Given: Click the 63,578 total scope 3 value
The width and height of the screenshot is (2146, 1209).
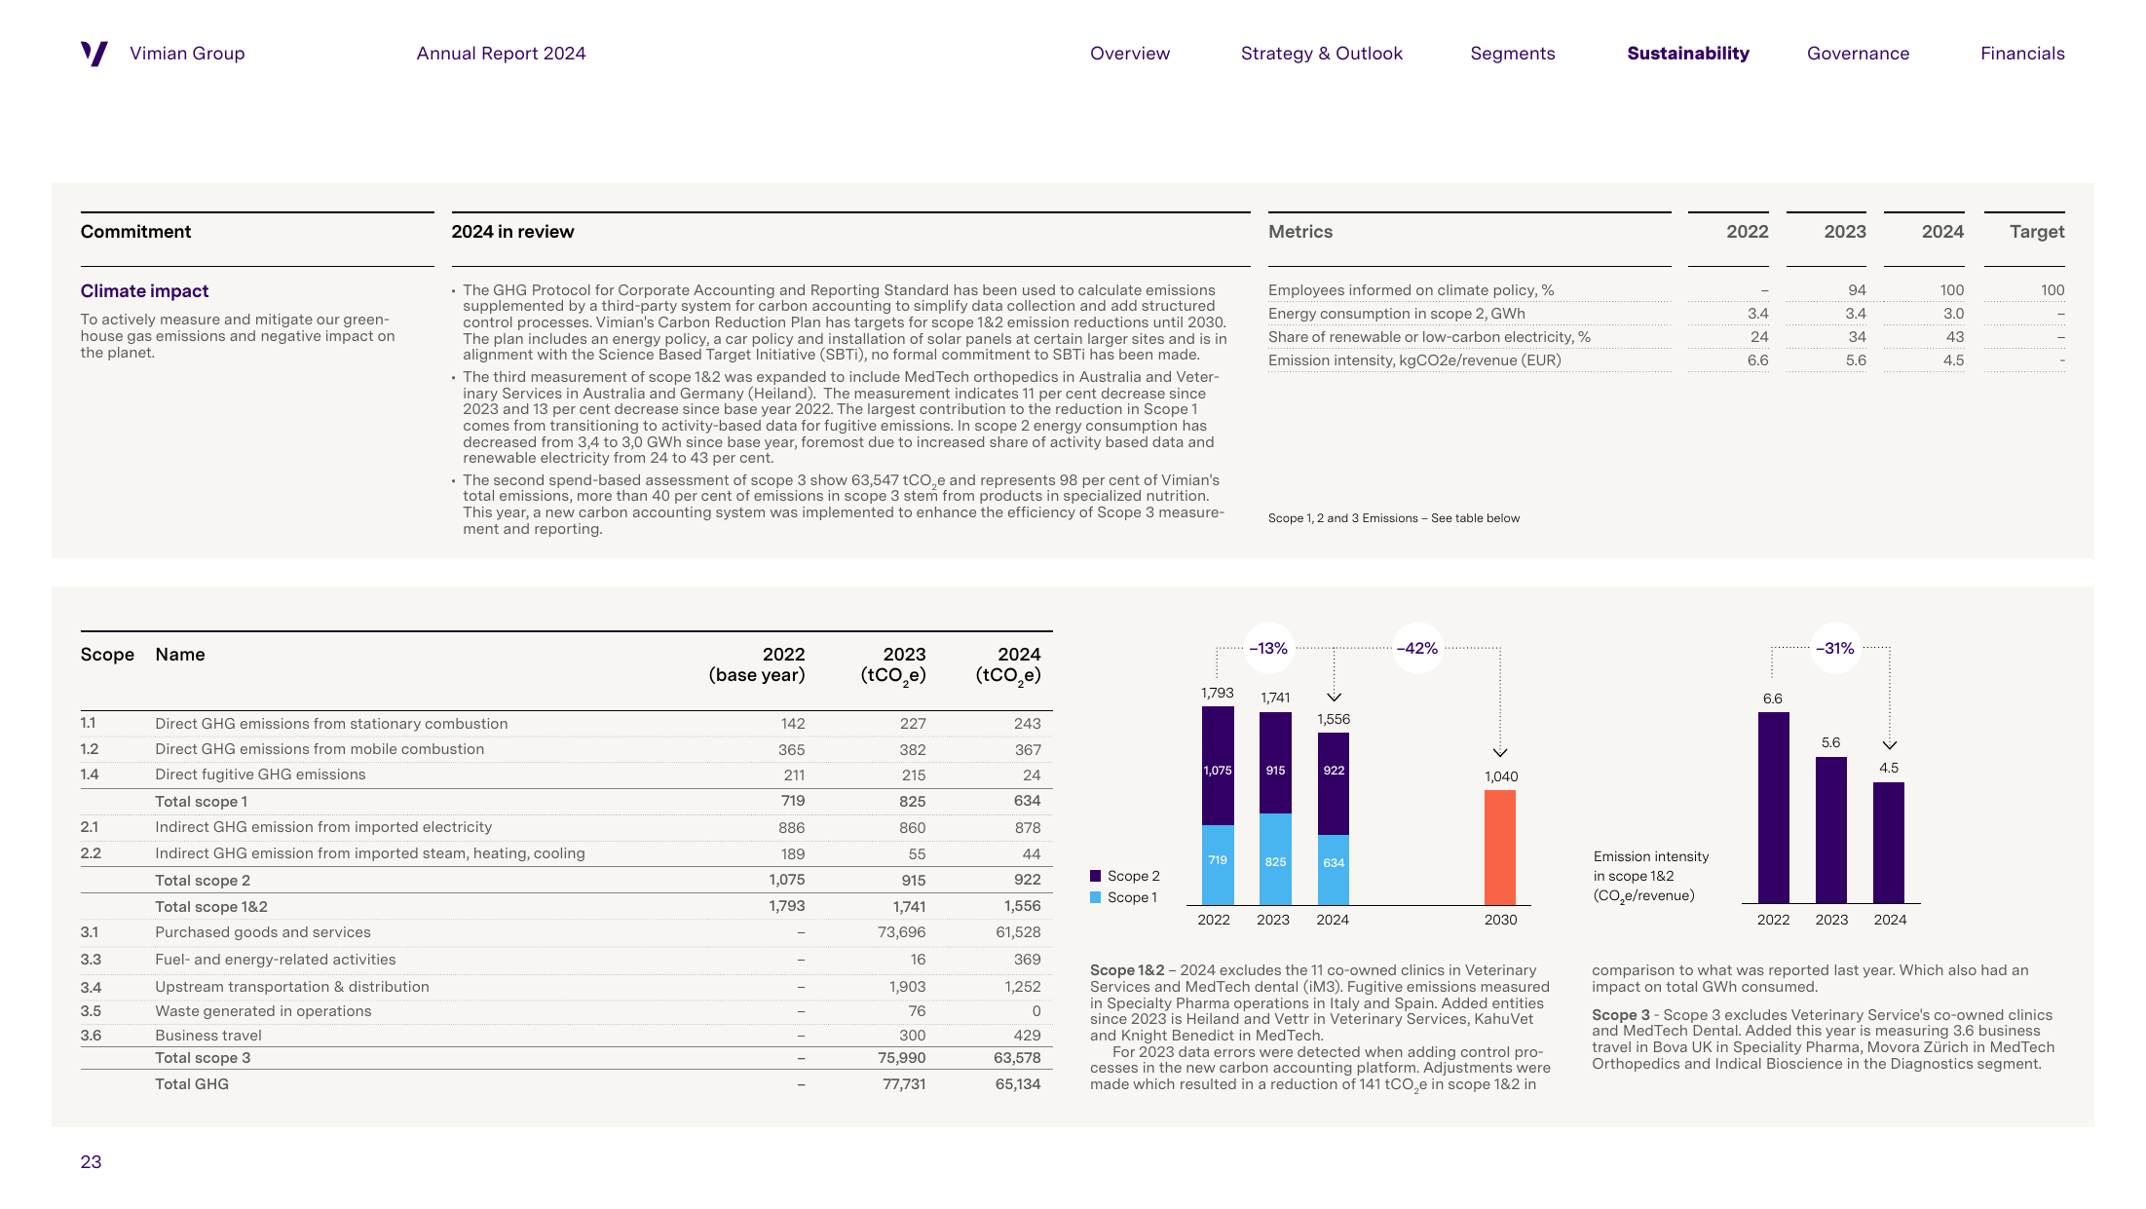Looking at the screenshot, I should [x=1017, y=1058].
